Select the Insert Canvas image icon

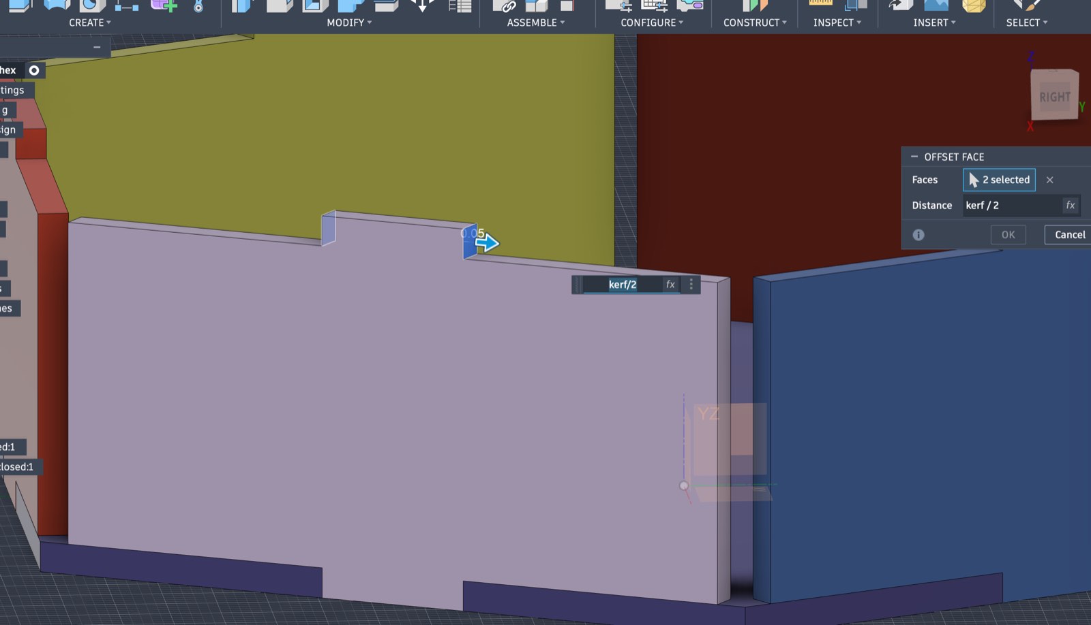click(x=936, y=5)
